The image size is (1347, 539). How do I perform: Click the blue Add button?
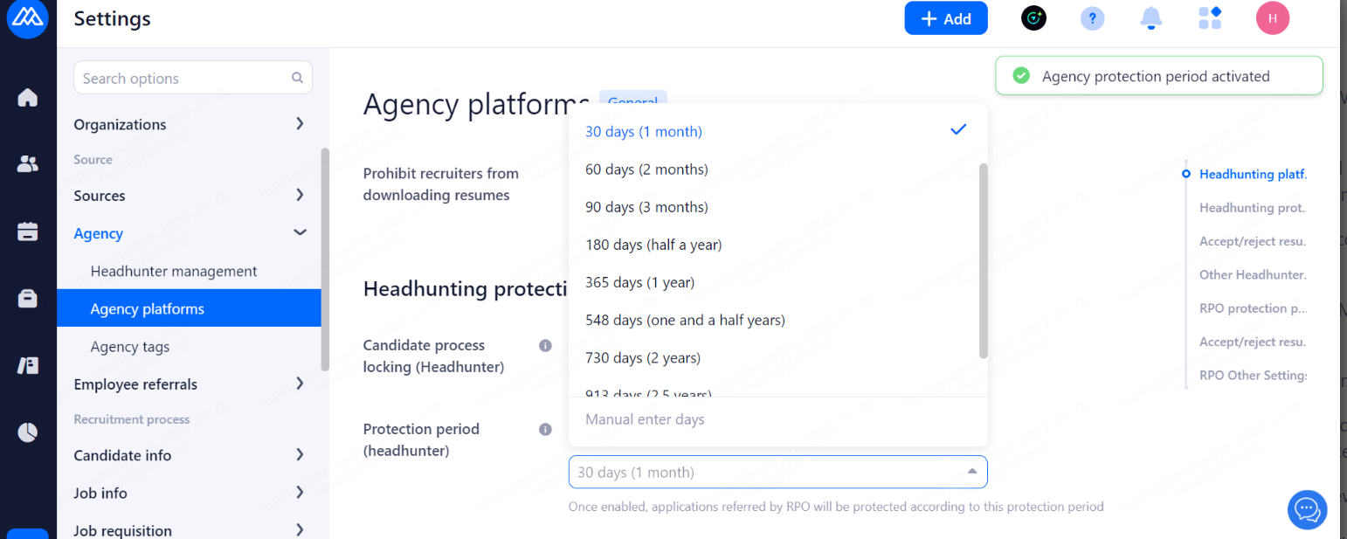pos(945,18)
